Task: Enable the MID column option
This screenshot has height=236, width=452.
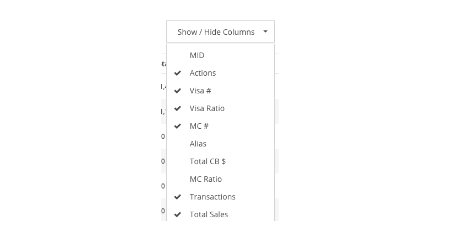Action: (x=220, y=55)
